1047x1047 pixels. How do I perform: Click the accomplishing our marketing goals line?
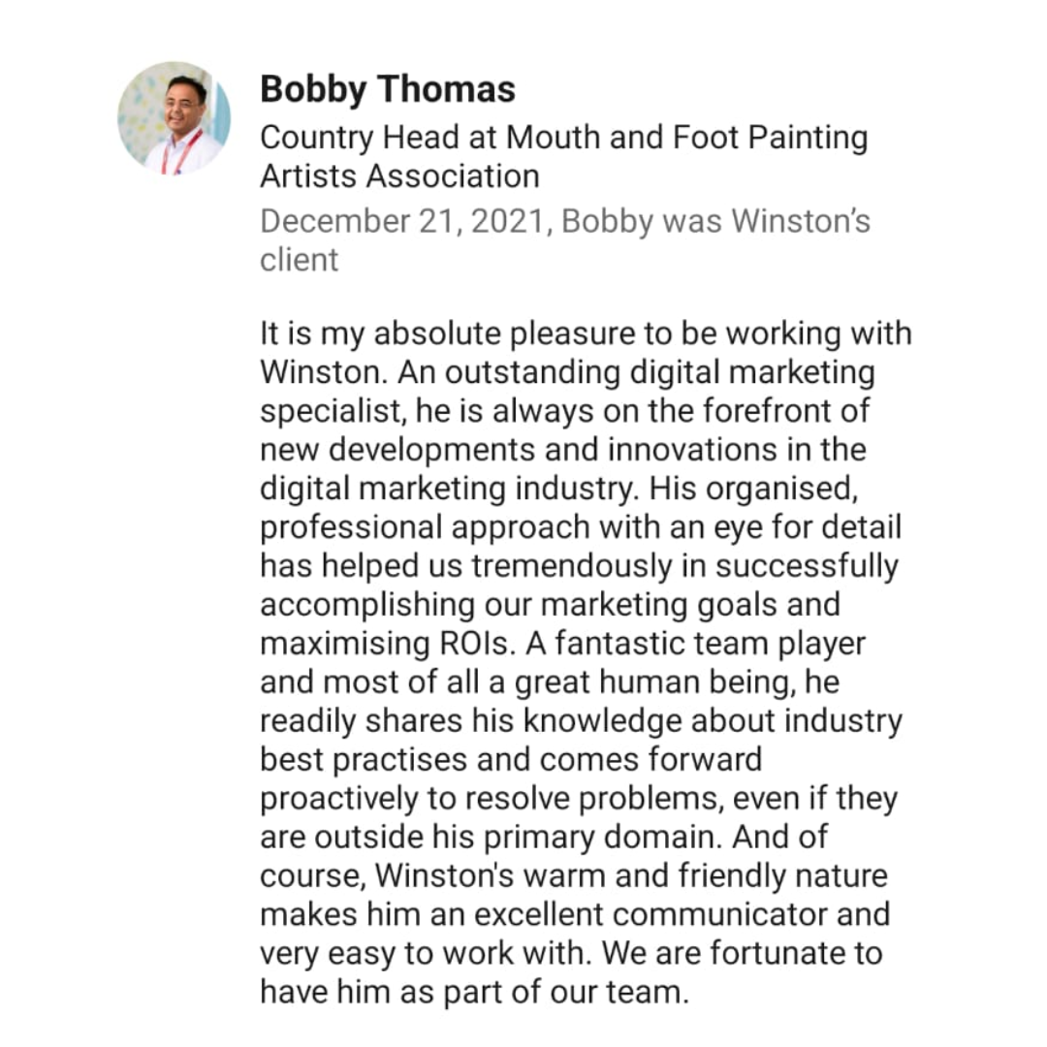pos(551,604)
